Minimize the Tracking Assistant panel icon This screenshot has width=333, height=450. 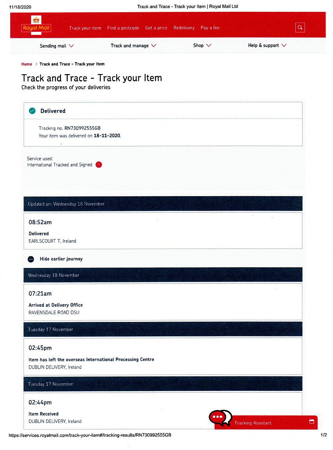click(x=312, y=422)
